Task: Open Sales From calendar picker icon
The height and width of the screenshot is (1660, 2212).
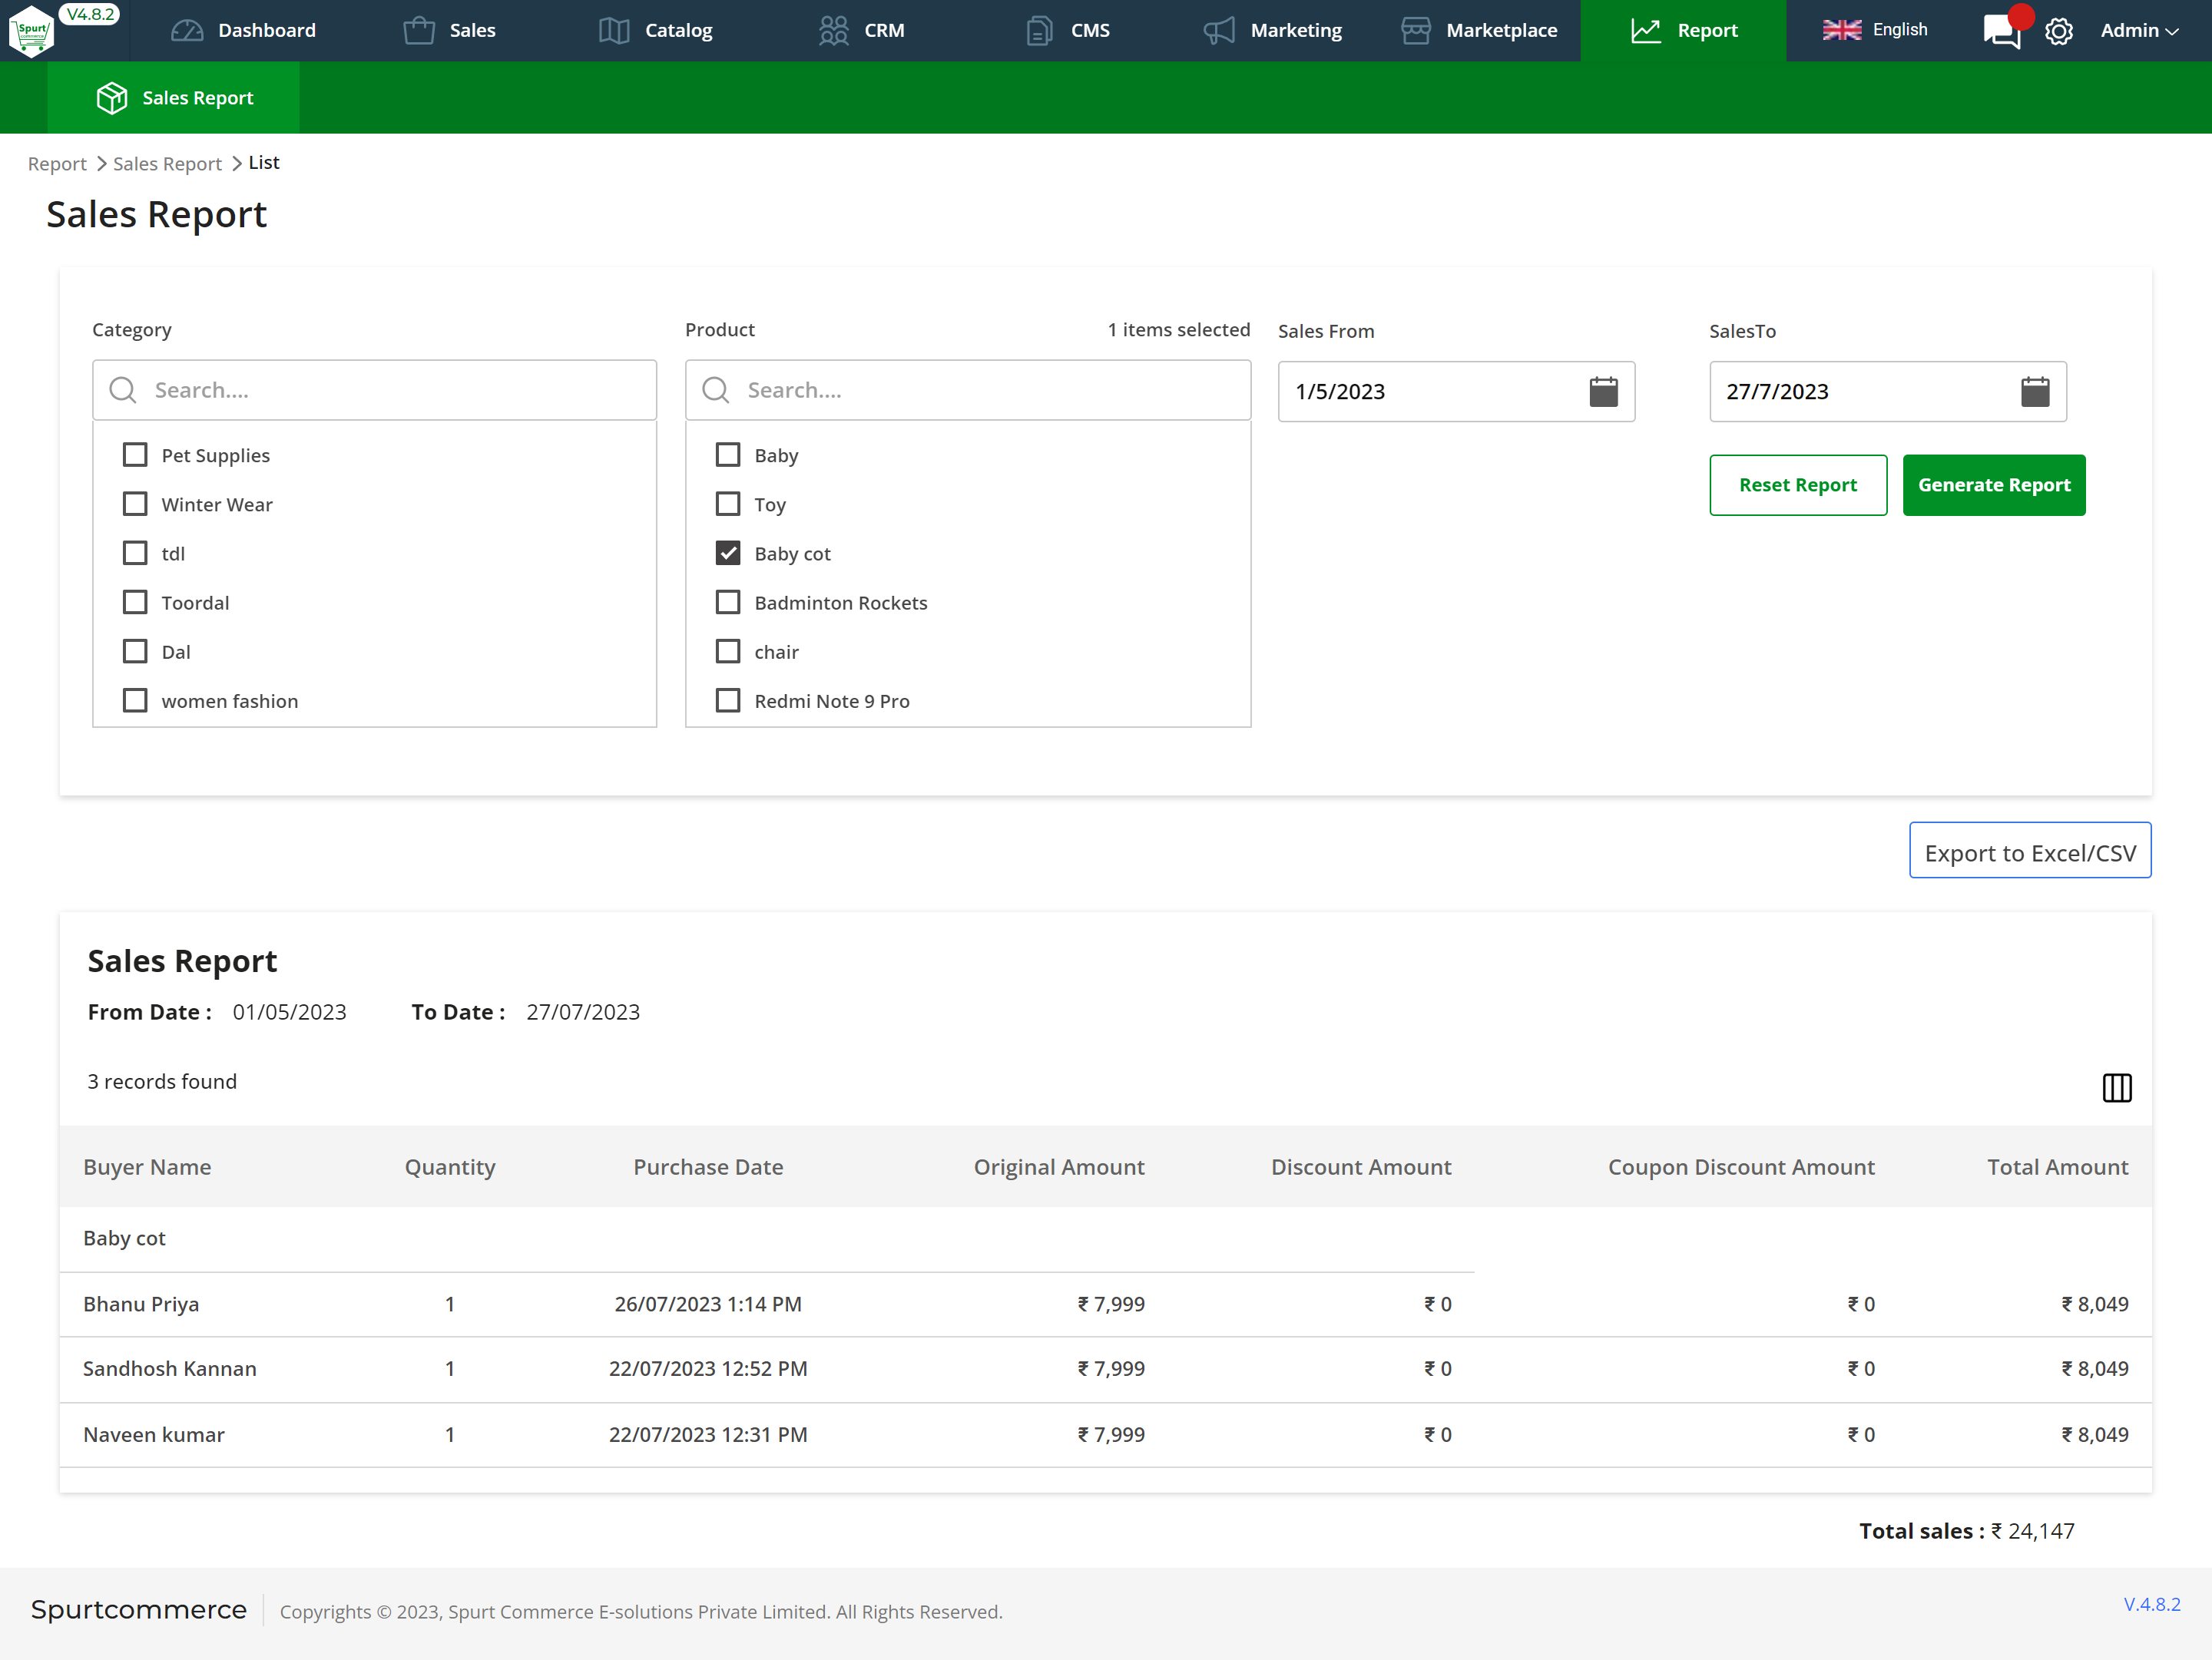Action: coord(1604,392)
